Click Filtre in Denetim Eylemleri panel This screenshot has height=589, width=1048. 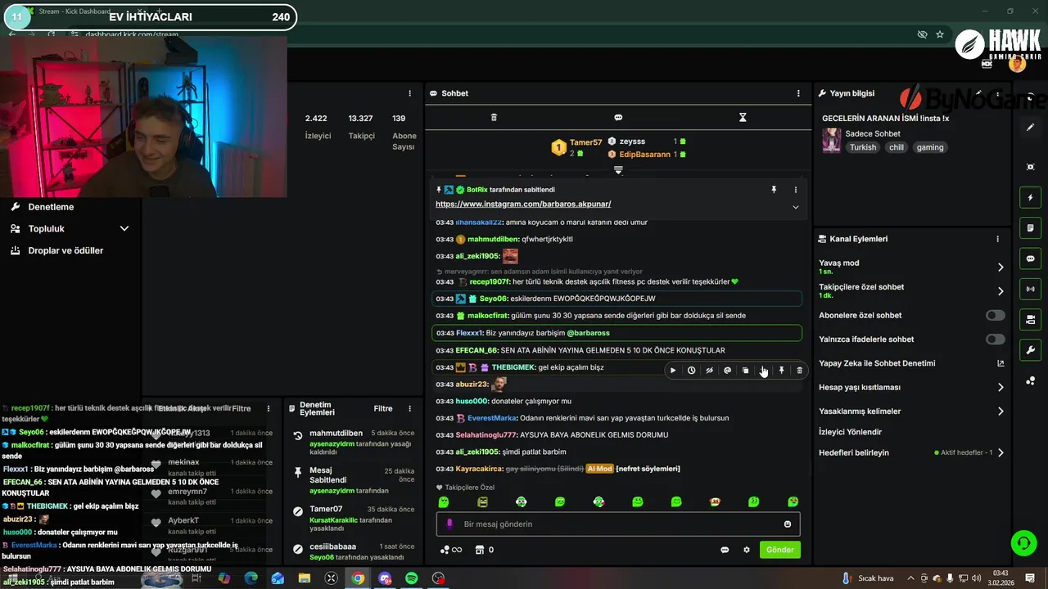383,408
